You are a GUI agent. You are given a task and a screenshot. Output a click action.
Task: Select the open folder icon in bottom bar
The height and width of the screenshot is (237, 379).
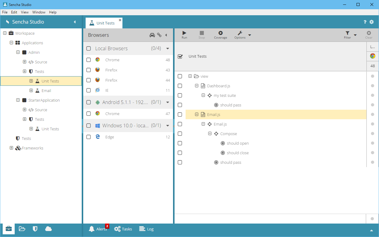(22, 229)
